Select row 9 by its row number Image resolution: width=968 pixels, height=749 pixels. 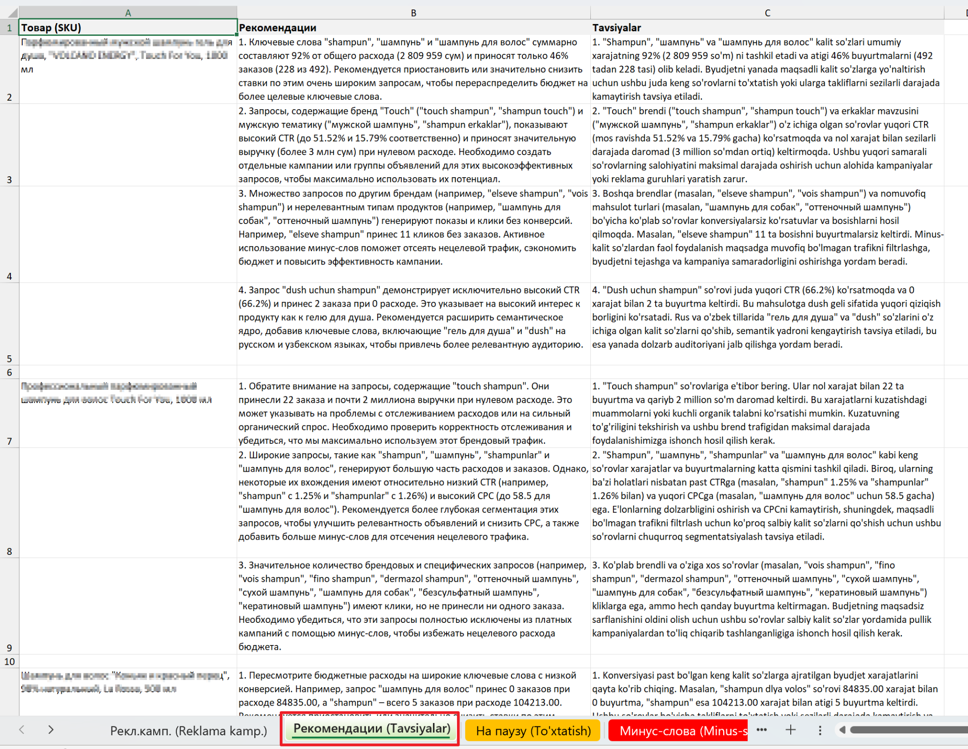pos(9,606)
